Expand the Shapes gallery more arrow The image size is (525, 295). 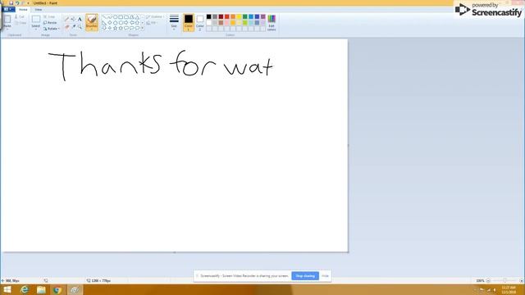(x=143, y=29)
